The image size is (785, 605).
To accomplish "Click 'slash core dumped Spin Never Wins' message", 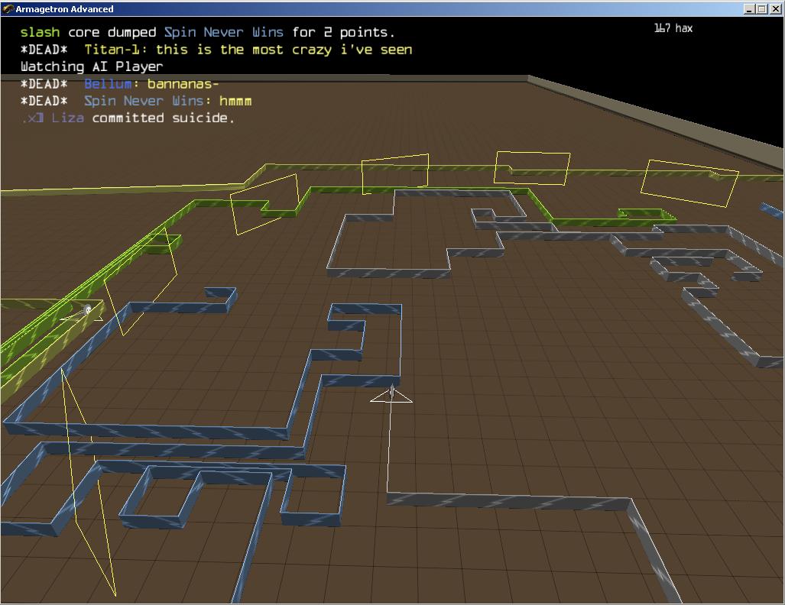I will point(207,33).
